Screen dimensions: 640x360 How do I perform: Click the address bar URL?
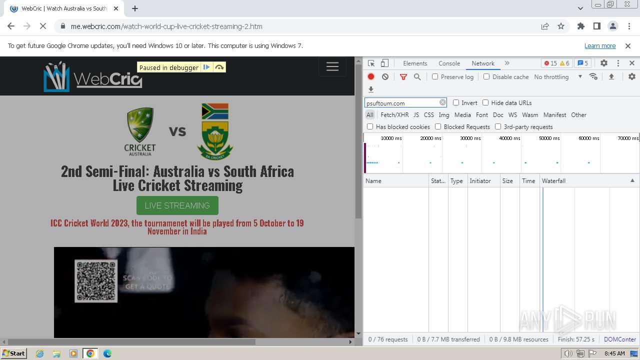pyautogui.click(x=166, y=26)
